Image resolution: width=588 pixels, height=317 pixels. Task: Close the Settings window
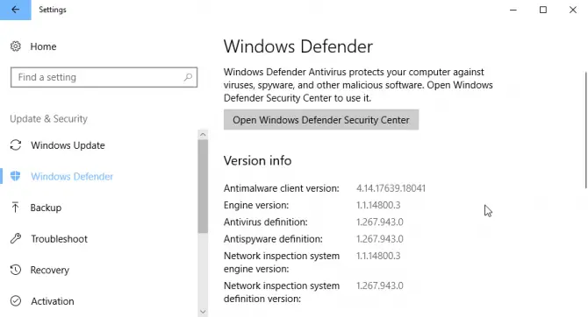[x=573, y=10]
